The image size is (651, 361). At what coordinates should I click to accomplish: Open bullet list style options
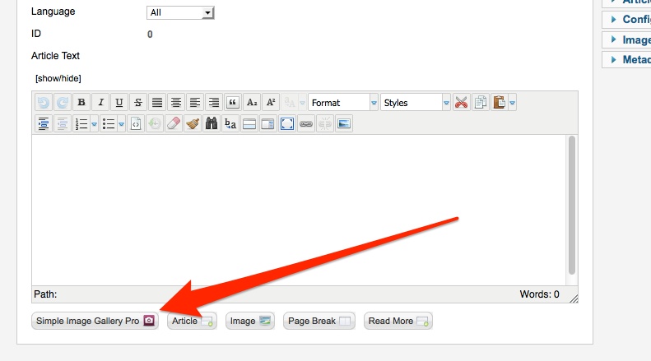[121, 123]
